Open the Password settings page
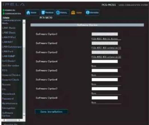The image size is (149, 125). coord(8,99)
